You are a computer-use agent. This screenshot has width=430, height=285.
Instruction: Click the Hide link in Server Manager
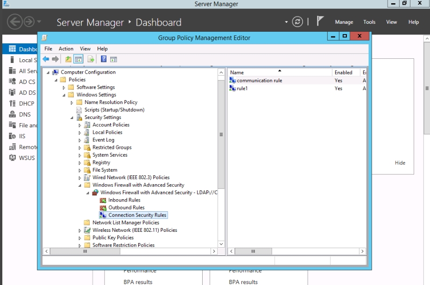(400, 163)
